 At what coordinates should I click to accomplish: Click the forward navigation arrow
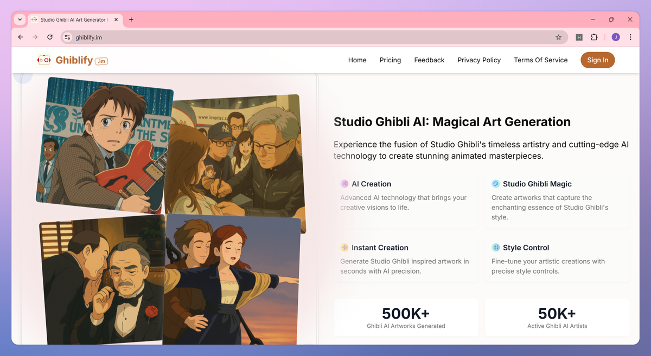click(x=35, y=37)
